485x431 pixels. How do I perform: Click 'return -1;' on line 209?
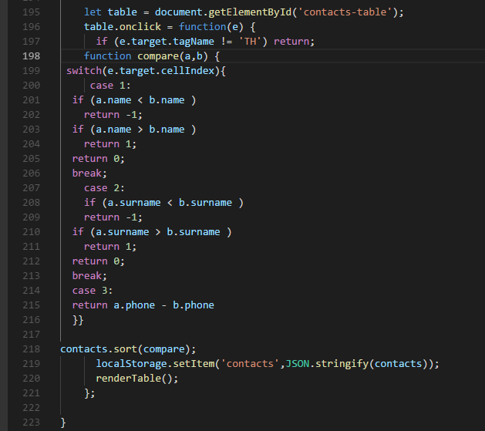coord(113,217)
